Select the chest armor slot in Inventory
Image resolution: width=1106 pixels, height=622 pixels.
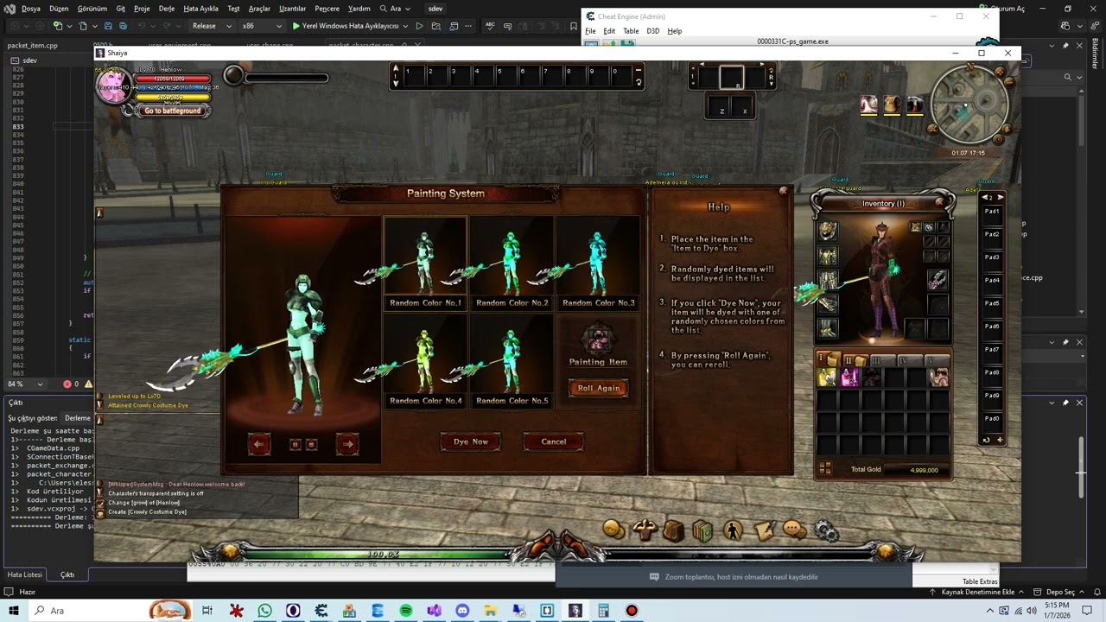click(x=828, y=256)
